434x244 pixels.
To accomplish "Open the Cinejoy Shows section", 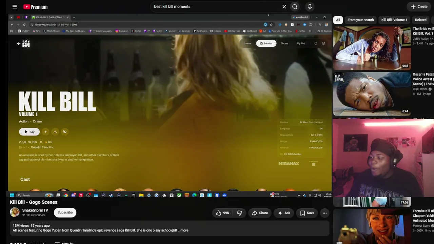I will point(284,43).
